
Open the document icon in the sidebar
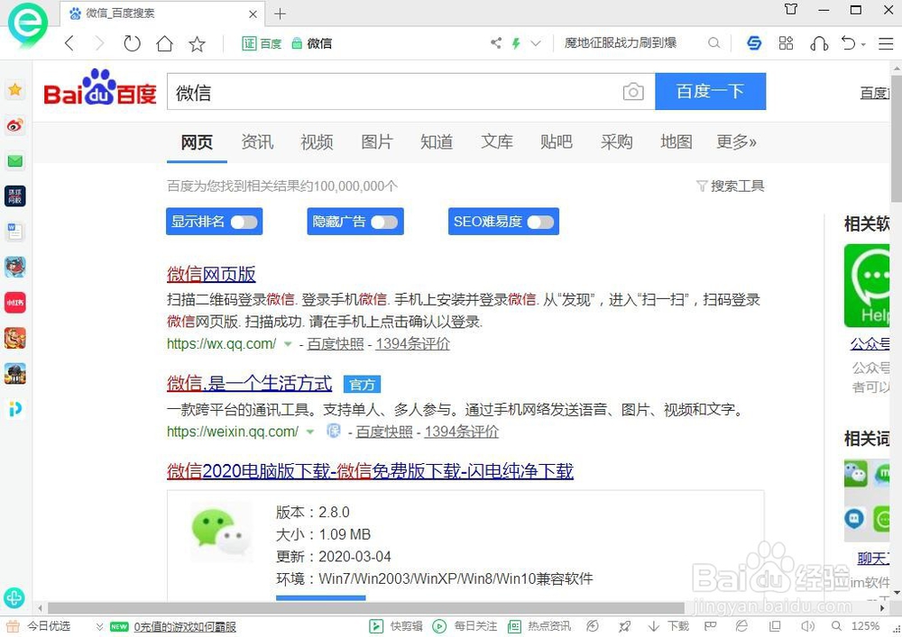(x=15, y=232)
